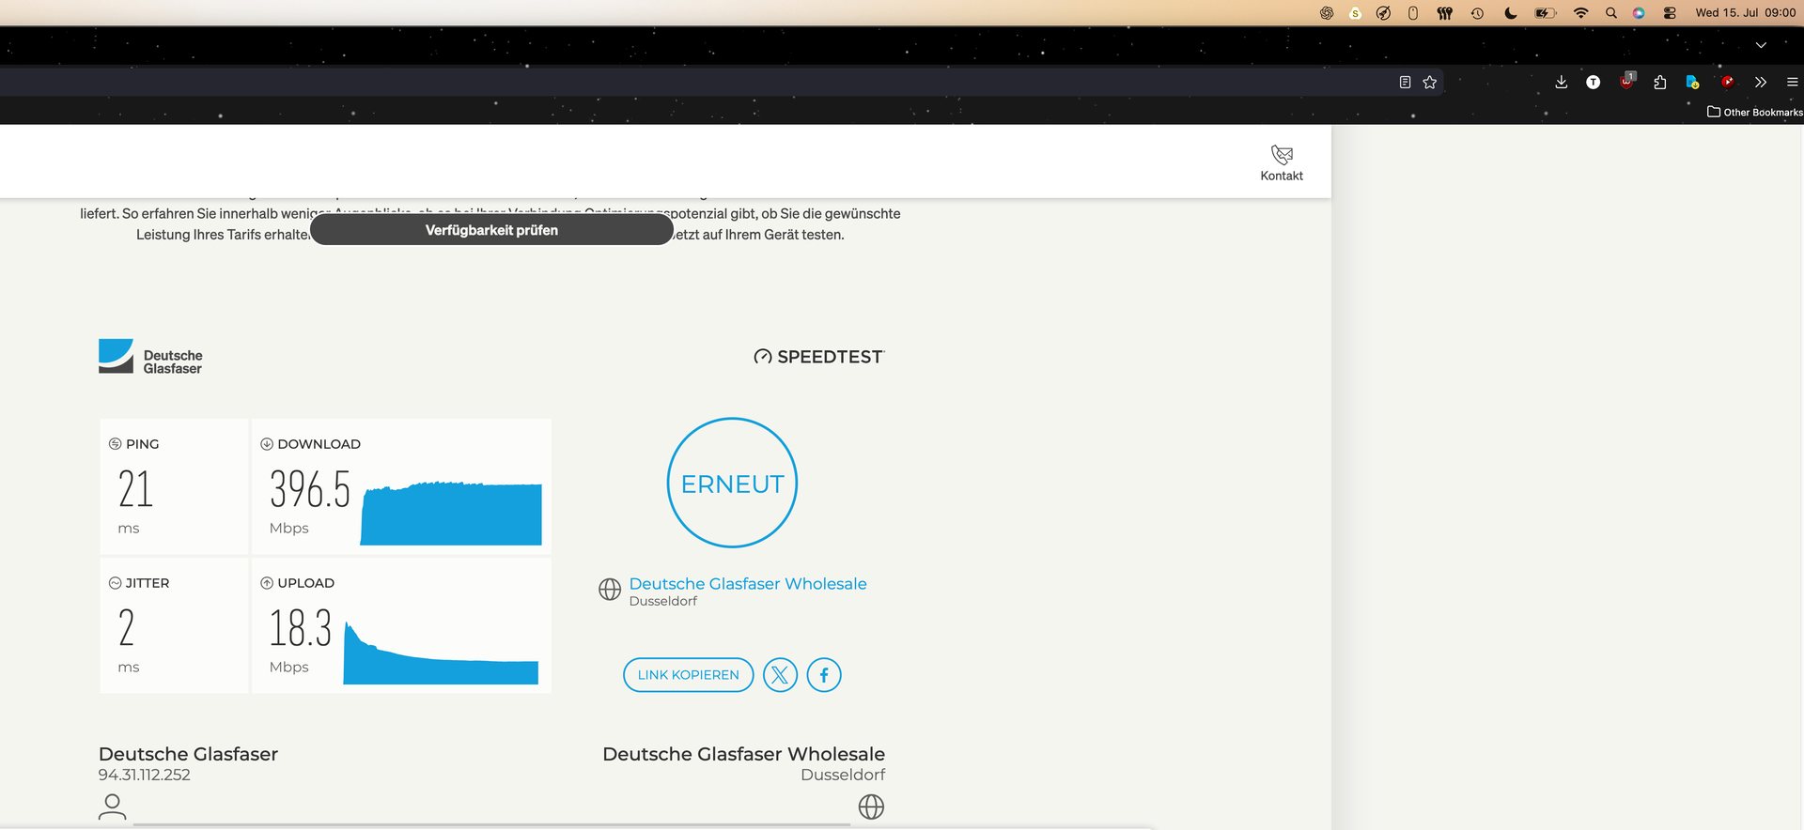Toggle the Wi-Fi menu bar icon
This screenshot has height=830, width=1804.
1580,13
